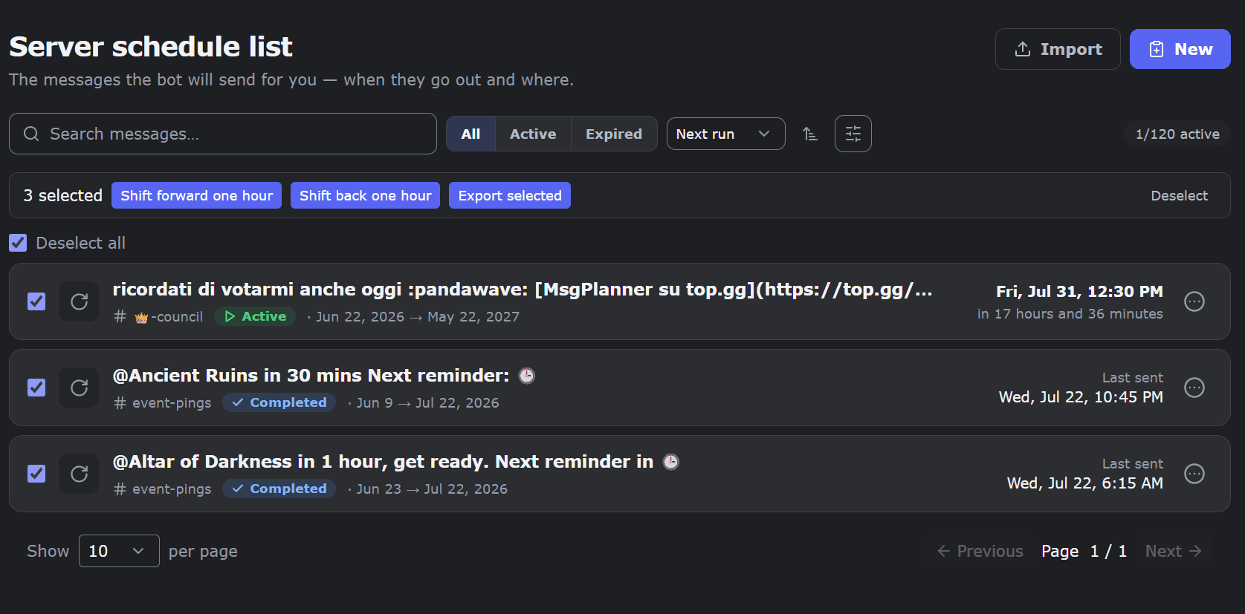1245x614 pixels.
Task: Uncheck the Altar of Darkness message checkbox
Action: [x=36, y=474]
